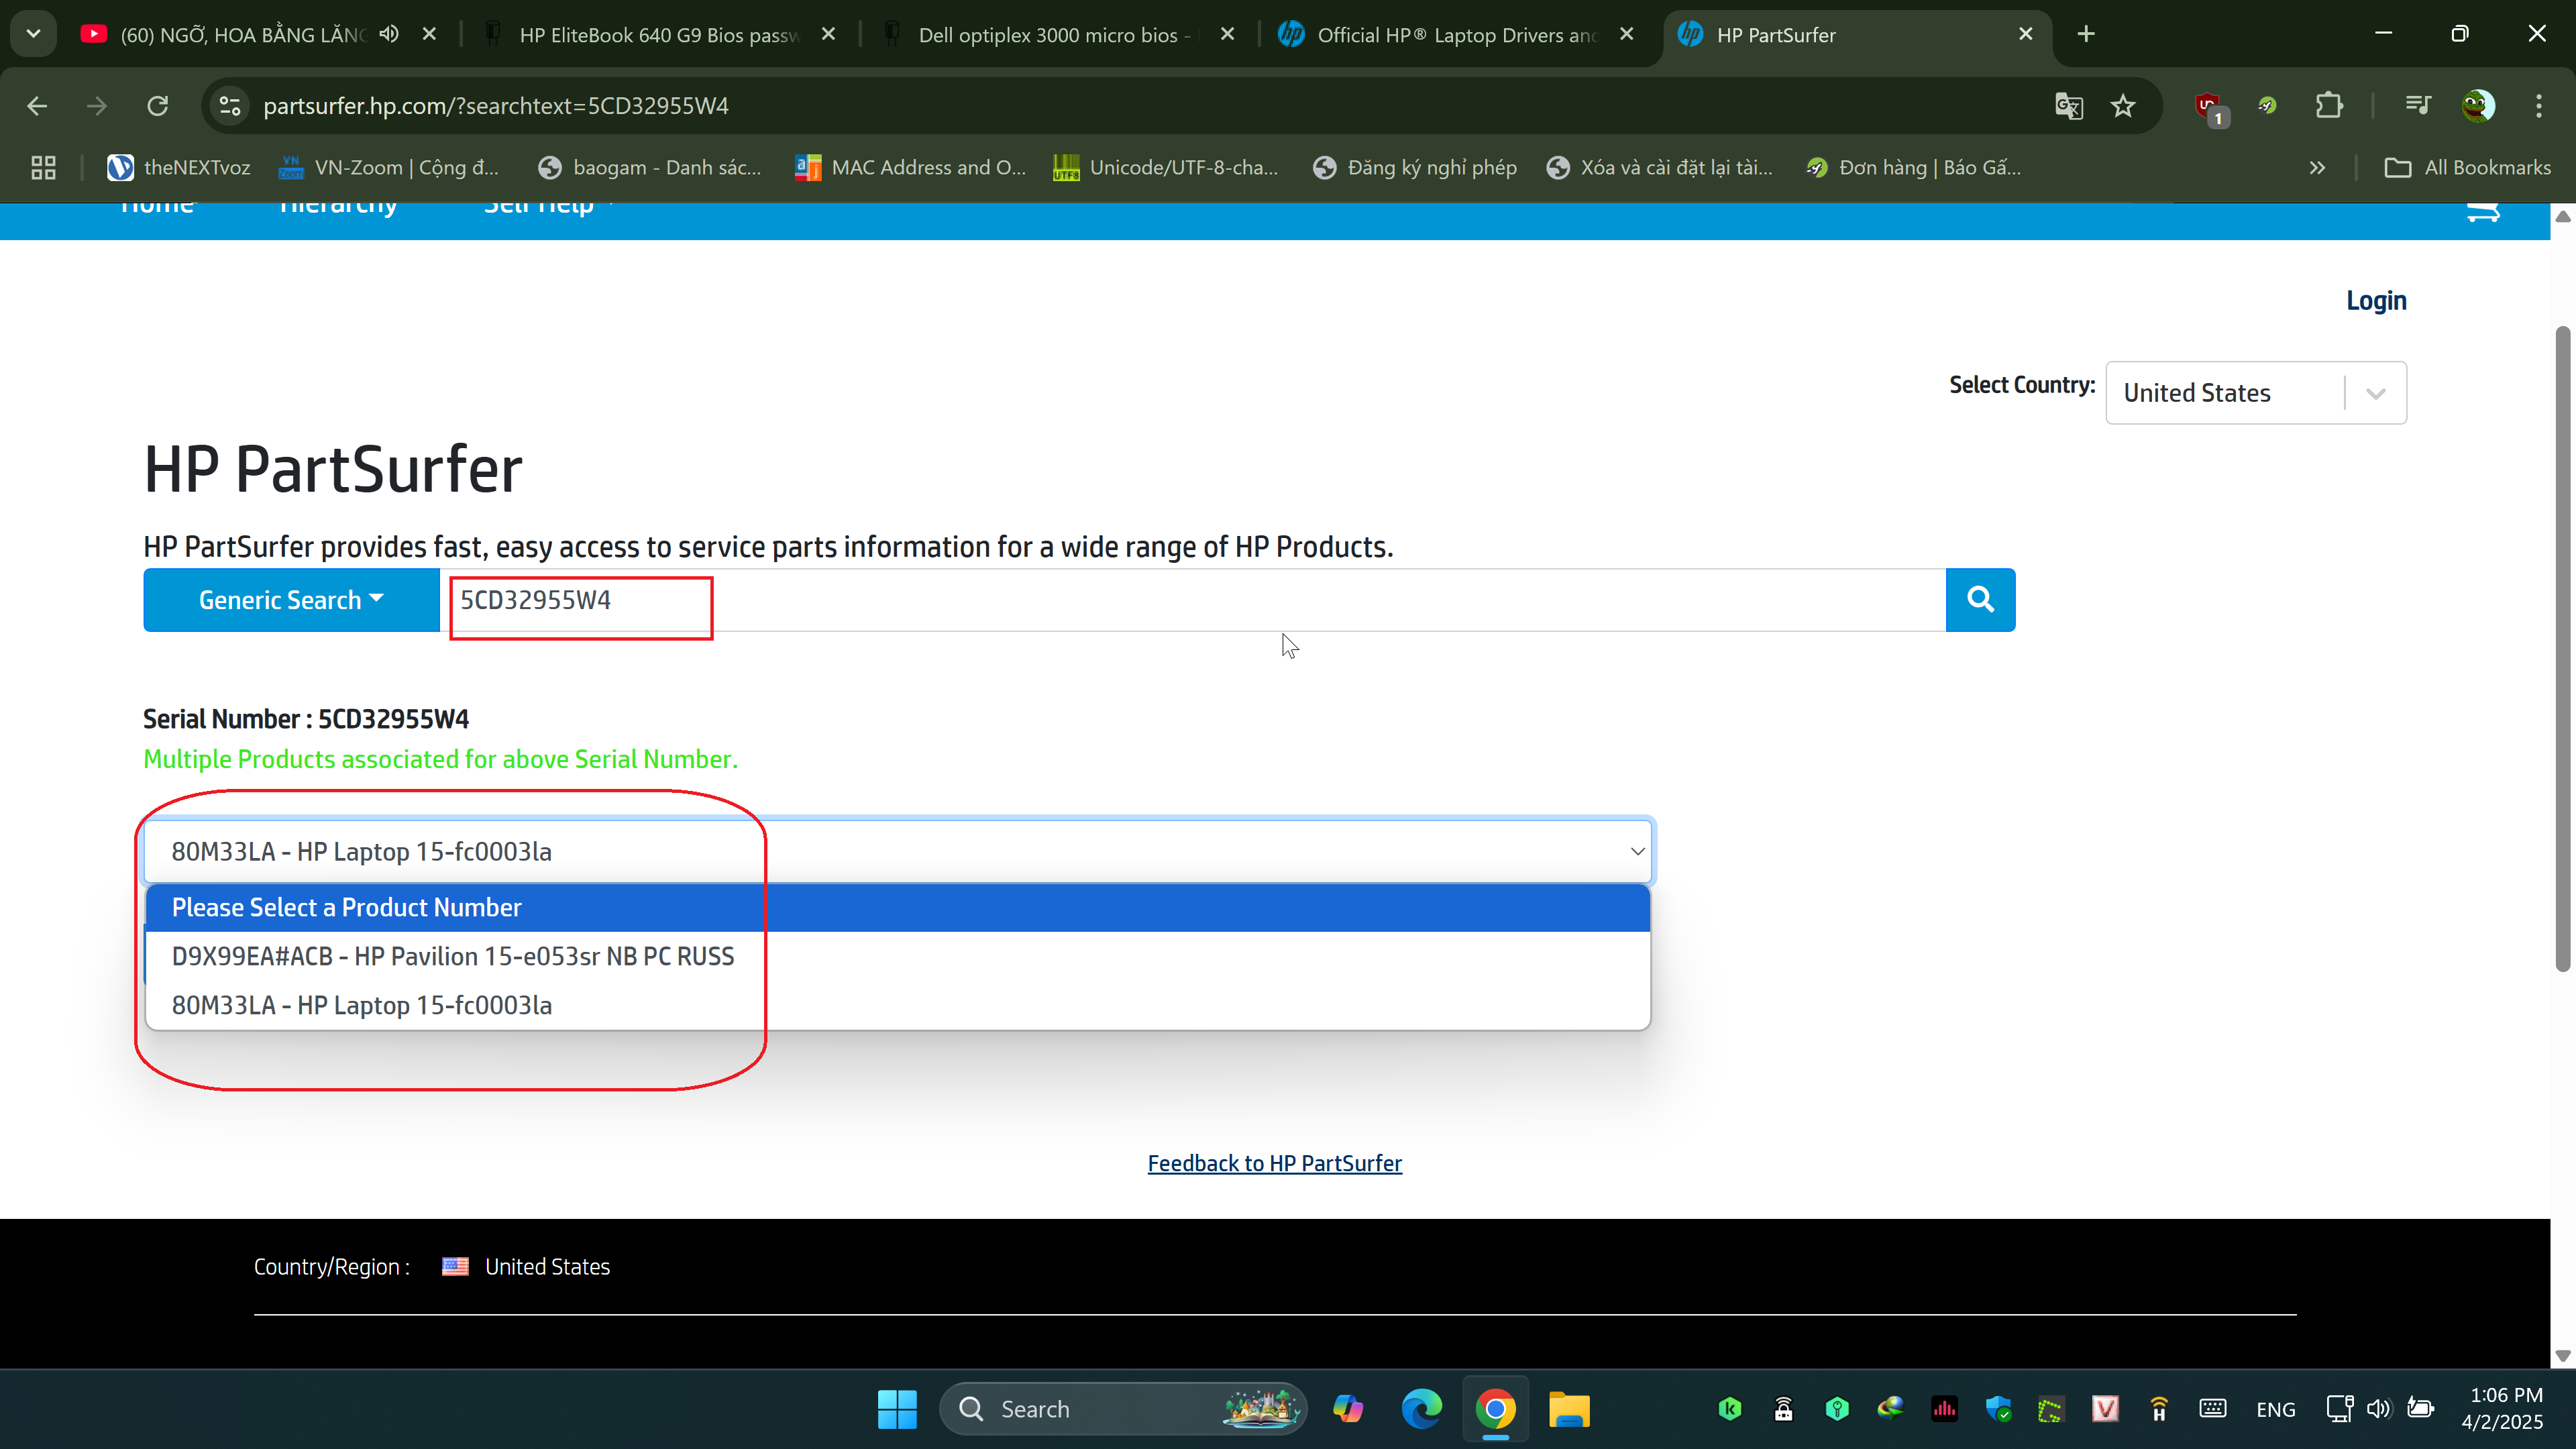The width and height of the screenshot is (2576, 1449).
Task: Choose 80M33LA HP Laptop 15-fc0003la option
Action: [x=362, y=1005]
